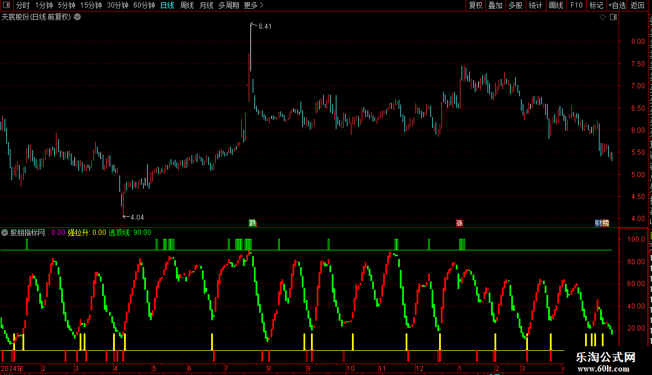652x375 pixels.
Task: Switch to 周线 weekly chart
Action: click(x=187, y=5)
